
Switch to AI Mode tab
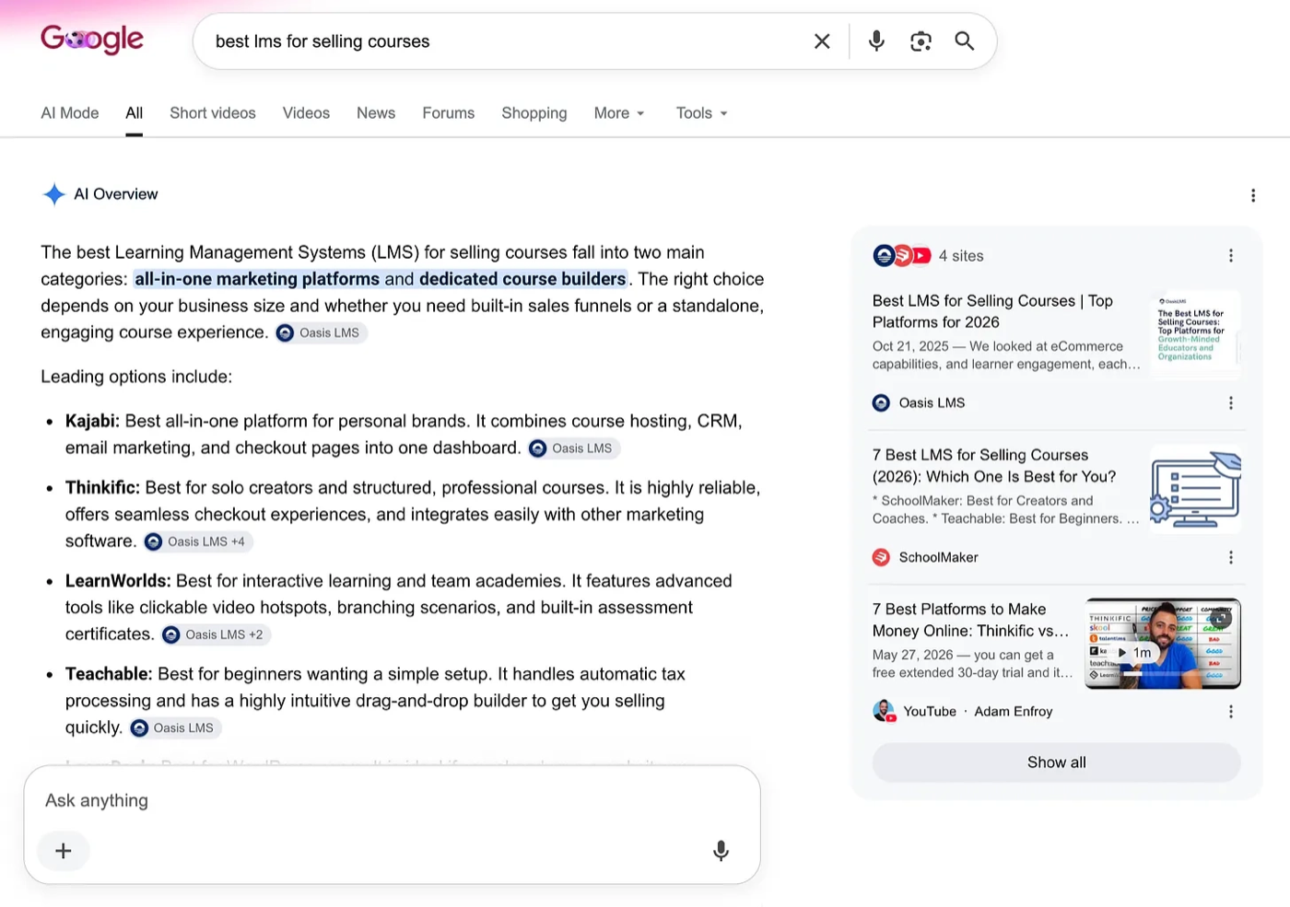70,113
